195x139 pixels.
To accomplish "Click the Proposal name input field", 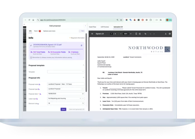I will point(66,84).
